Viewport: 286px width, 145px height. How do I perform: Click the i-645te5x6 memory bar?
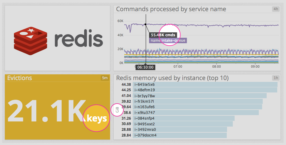pyautogui.click(x=205, y=85)
